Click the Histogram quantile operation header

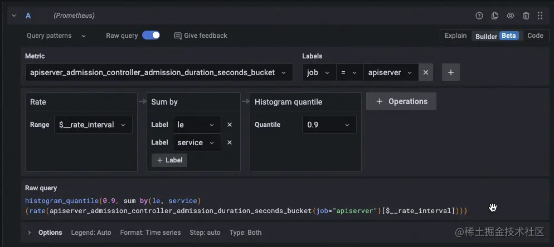click(x=305, y=102)
